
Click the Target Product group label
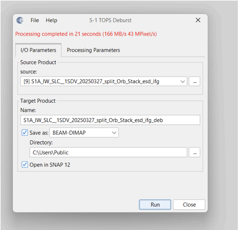[38, 101]
